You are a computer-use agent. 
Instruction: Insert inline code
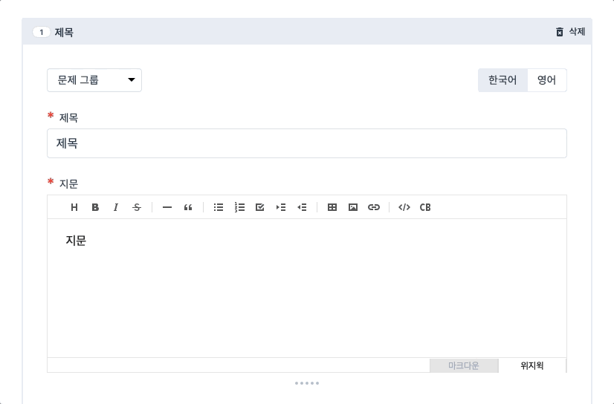(x=404, y=207)
